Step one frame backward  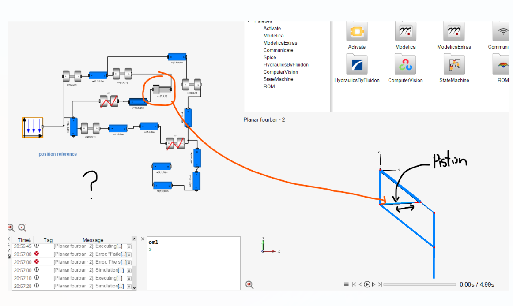pos(361,284)
